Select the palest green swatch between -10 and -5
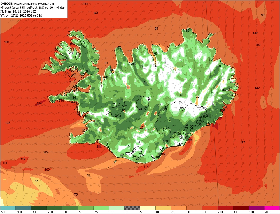This screenshot has height=214, width=280. pyautogui.click(x=116, y=208)
